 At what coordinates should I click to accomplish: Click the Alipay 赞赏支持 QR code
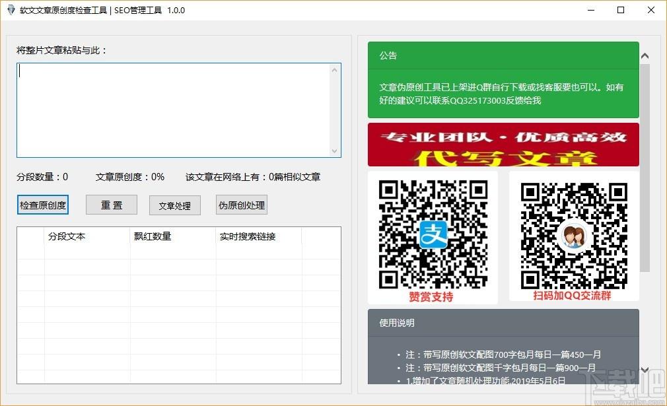coord(433,234)
